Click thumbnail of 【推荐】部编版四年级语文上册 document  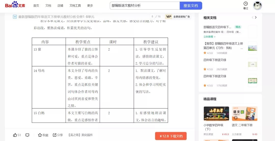point(253,48)
